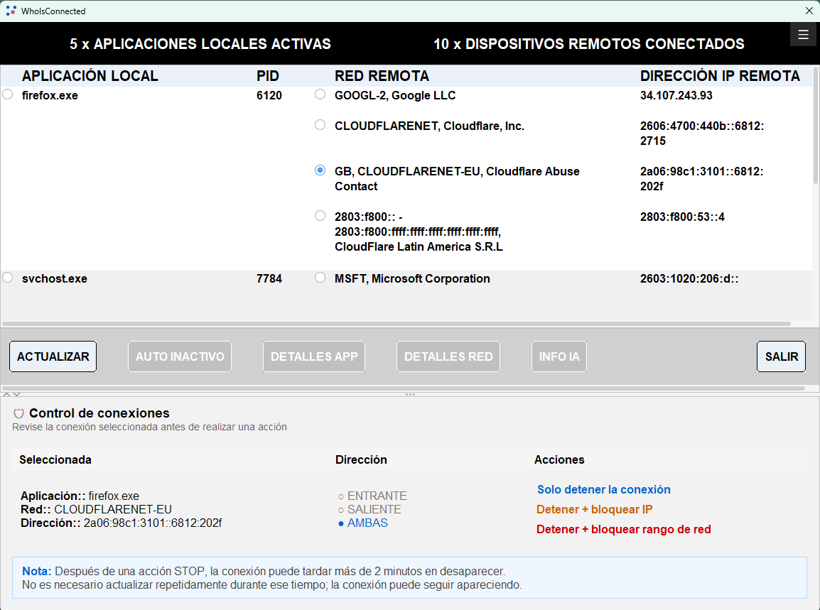Choose SALIENTE direction option
Viewport: 820px width, 610px height.
[369, 509]
